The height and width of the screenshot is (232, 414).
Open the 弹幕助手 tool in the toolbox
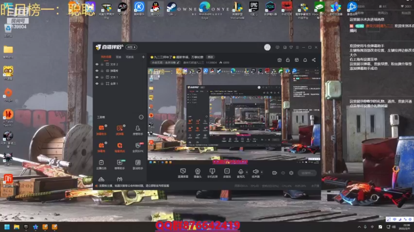point(101,130)
